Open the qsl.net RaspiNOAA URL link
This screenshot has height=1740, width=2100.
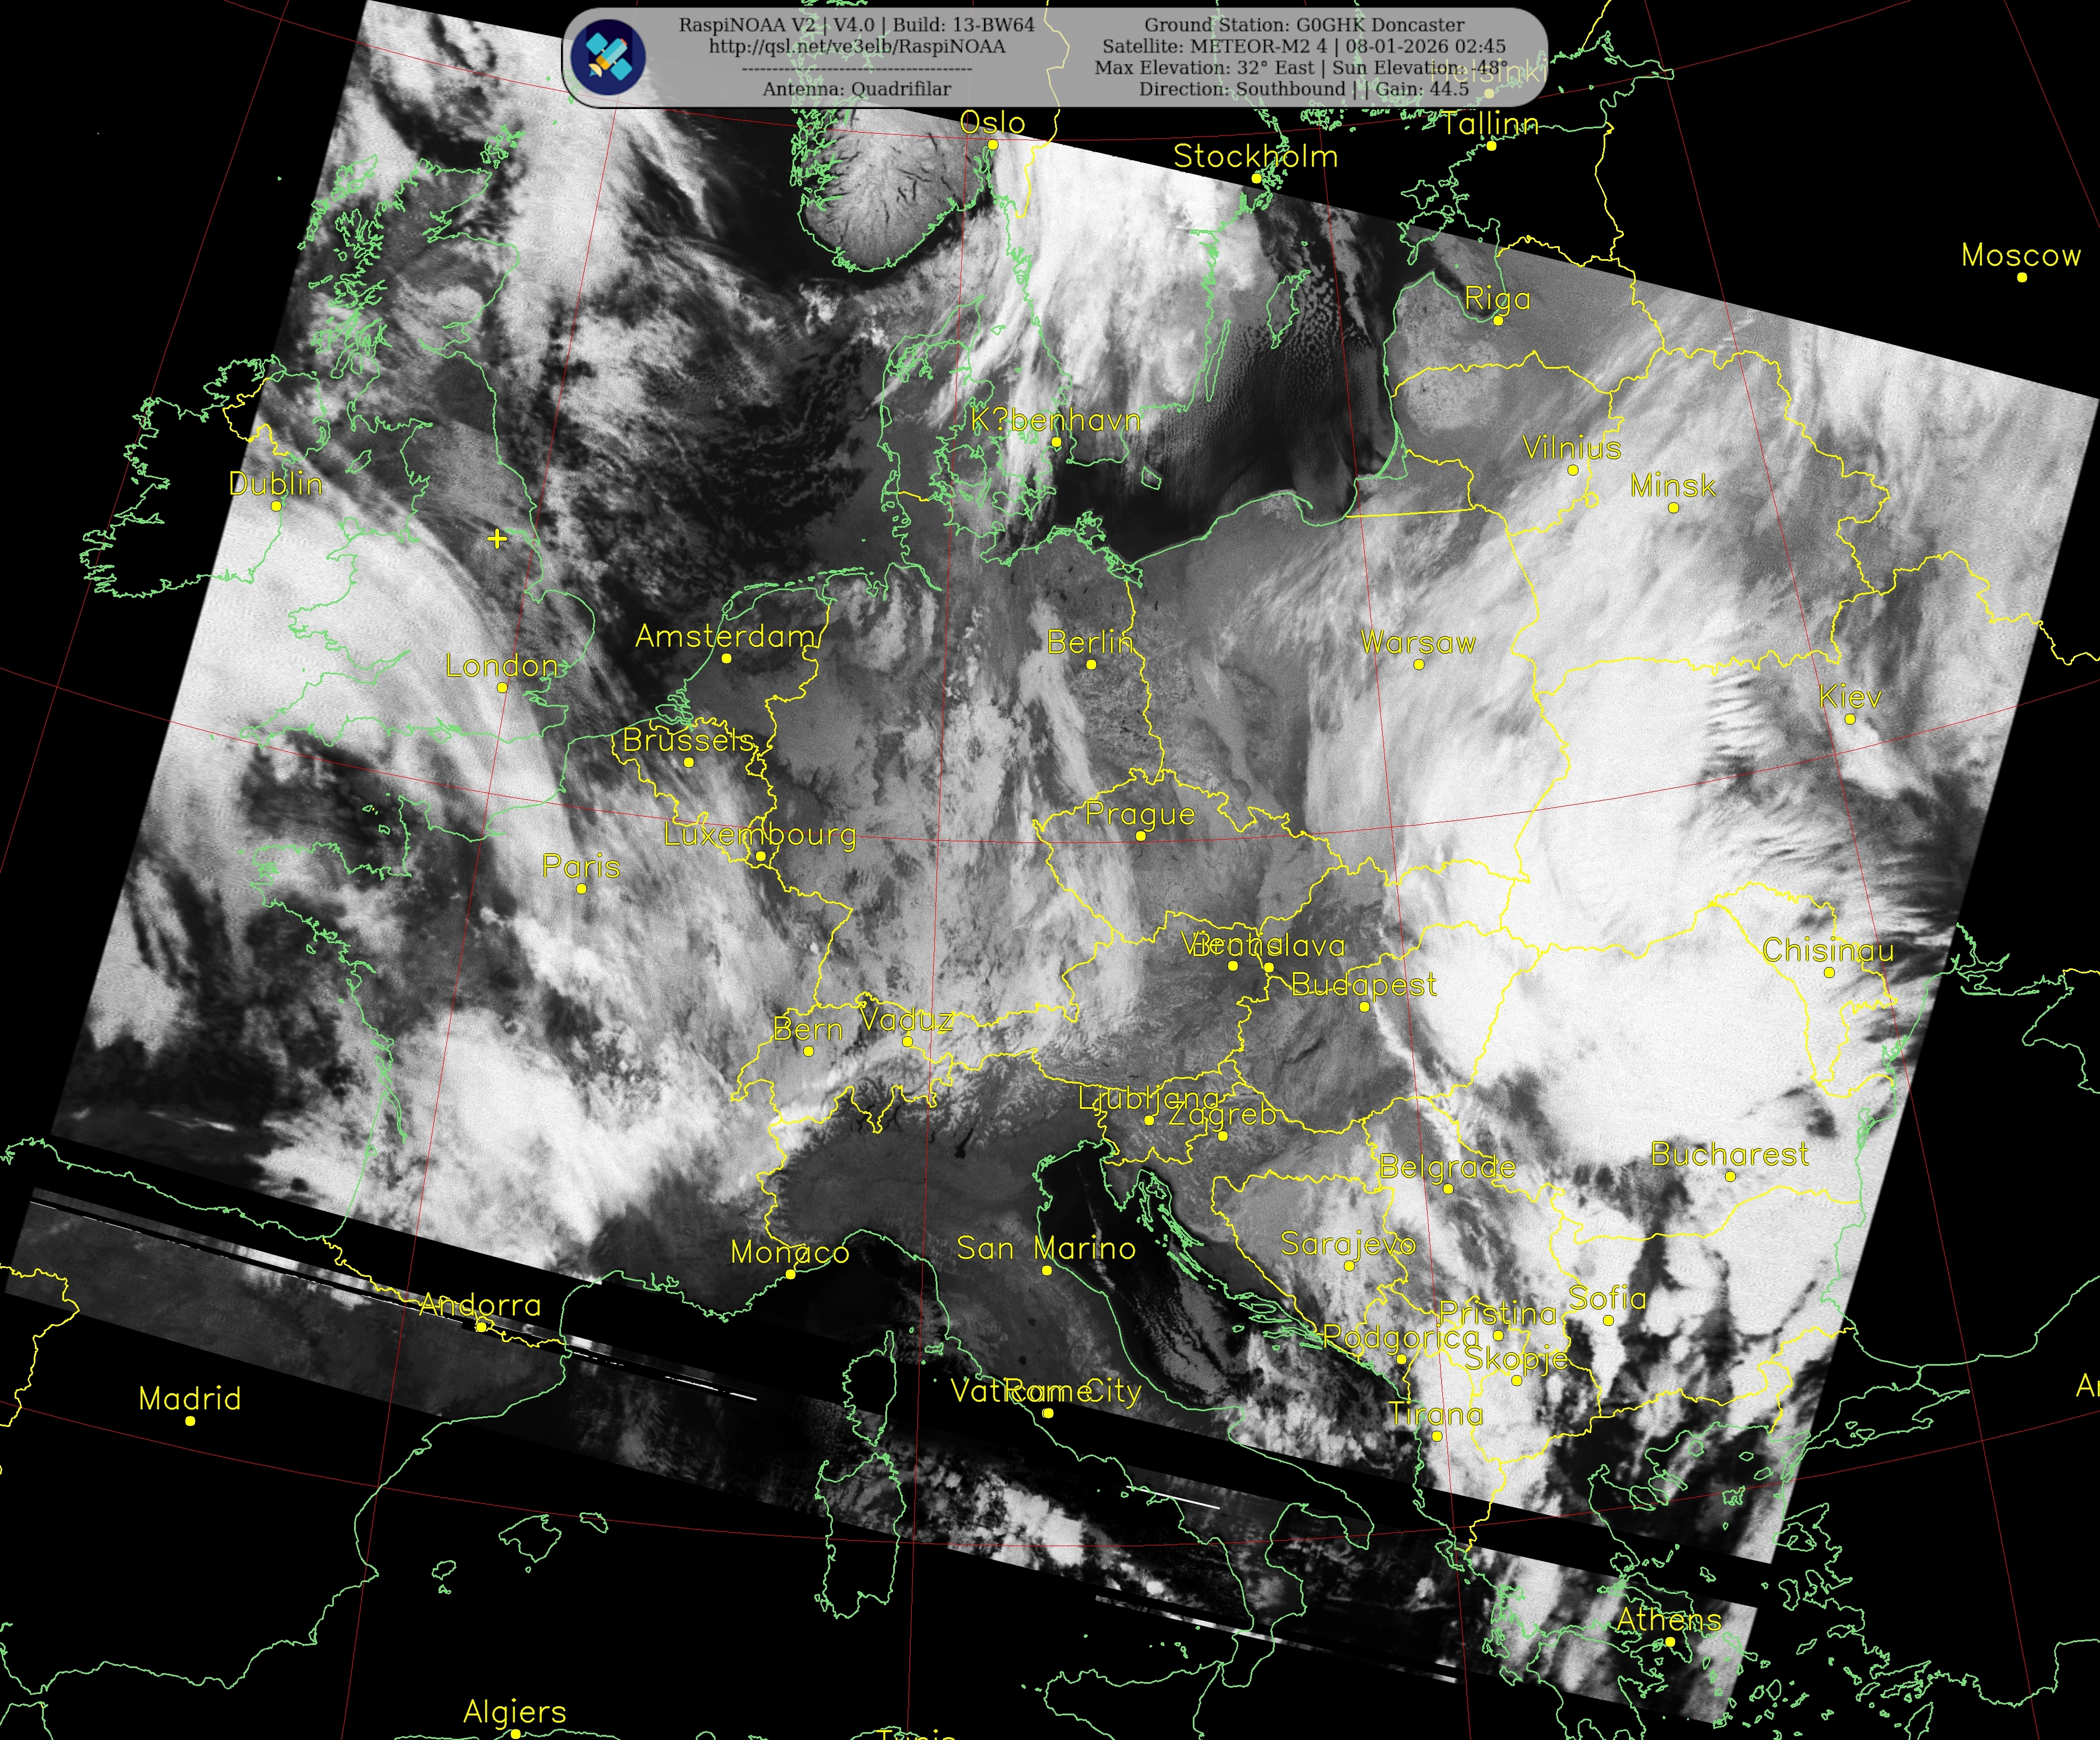pyautogui.click(x=857, y=46)
